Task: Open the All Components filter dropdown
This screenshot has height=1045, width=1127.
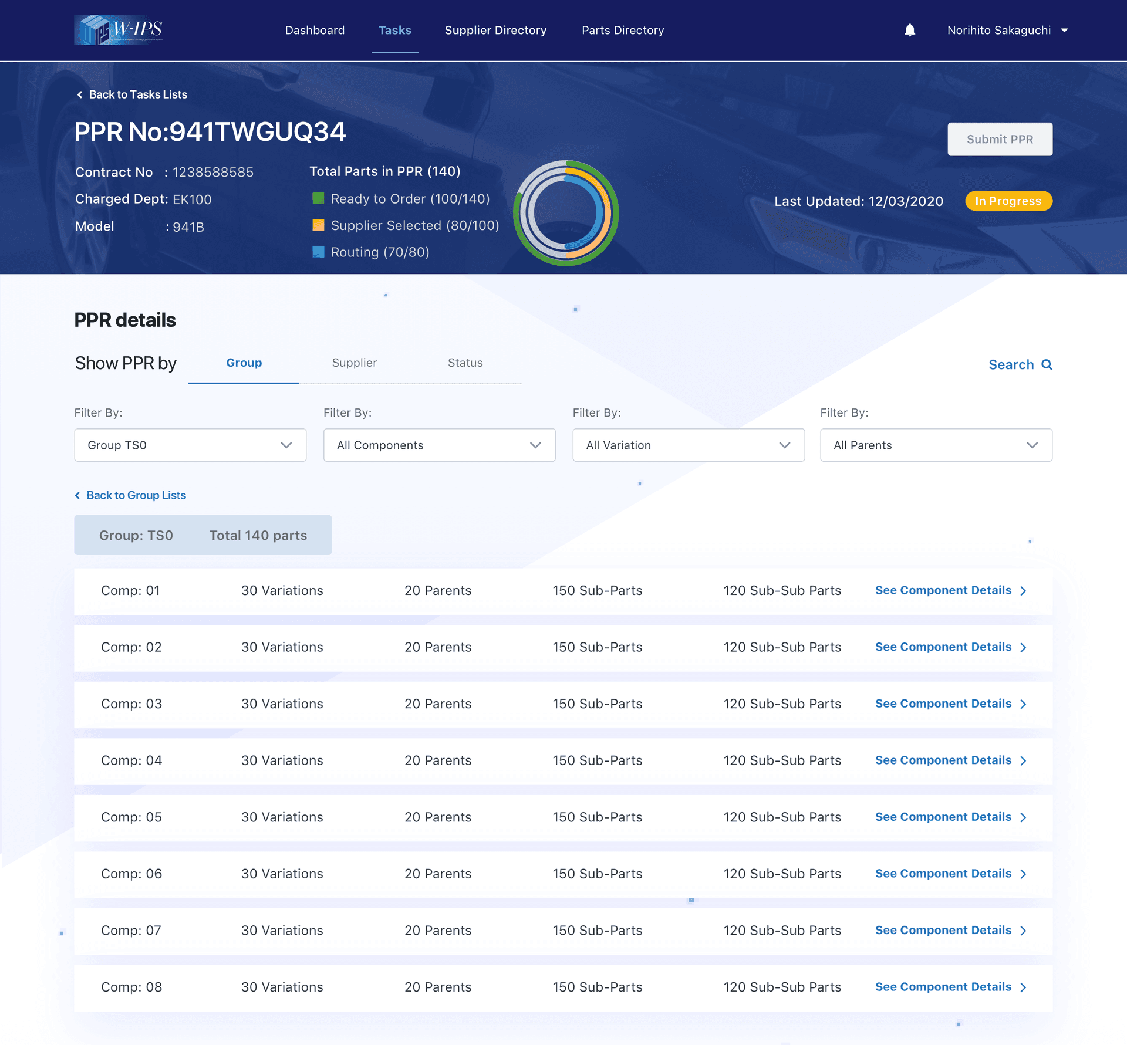Action: point(439,445)
